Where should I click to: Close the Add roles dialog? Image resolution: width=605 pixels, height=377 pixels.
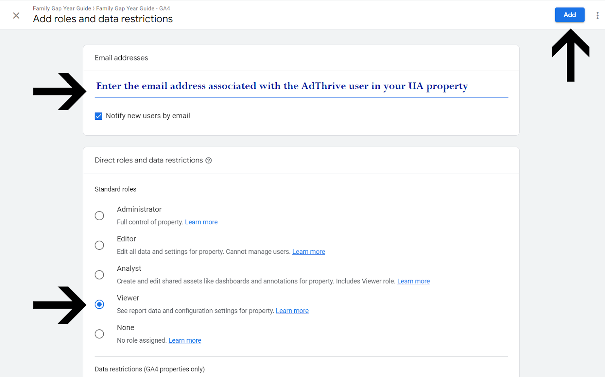[x=16, y=15]
